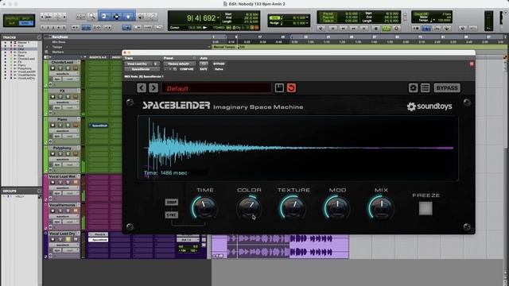Open the Grid value dropdown
The width and height of the screenshot is (509, 286).
pyautogui.click(x=307, y=17)
